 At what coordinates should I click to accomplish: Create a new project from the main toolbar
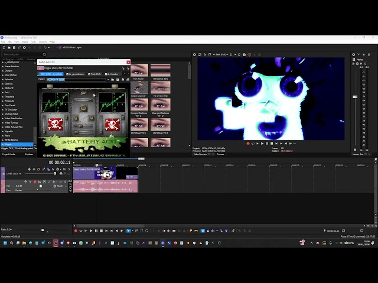point(4,48)
